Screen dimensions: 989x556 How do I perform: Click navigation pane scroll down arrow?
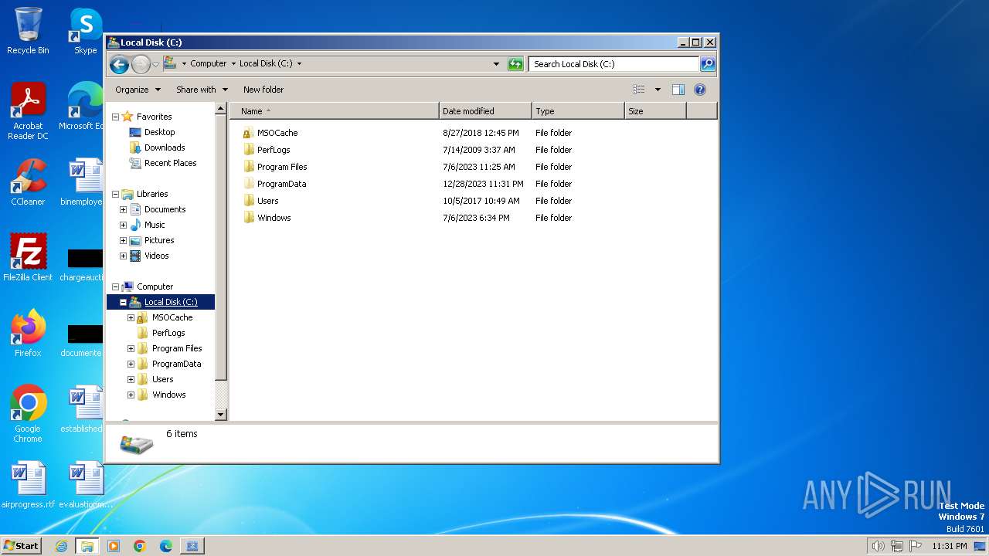(221, 415)
